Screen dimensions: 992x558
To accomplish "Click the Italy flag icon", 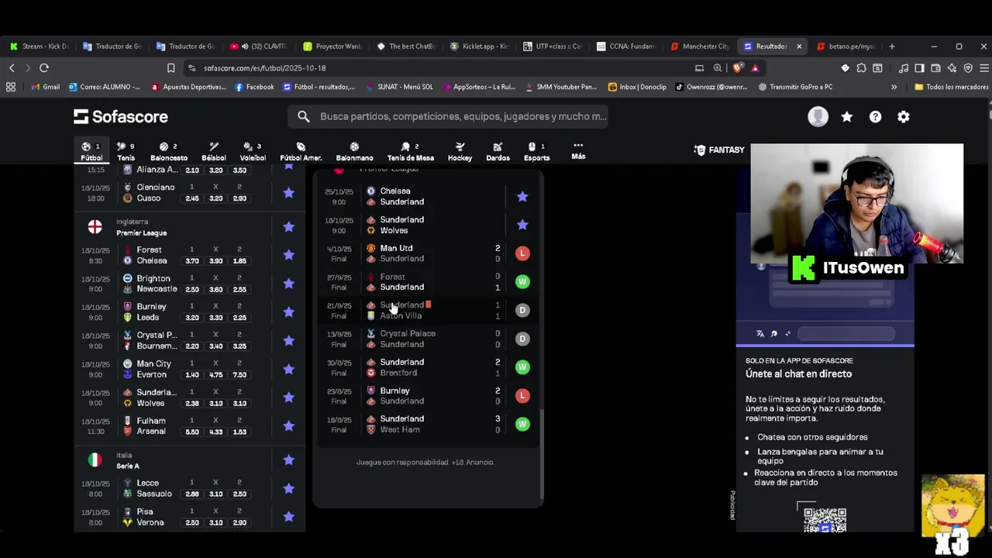I will 95,460.
